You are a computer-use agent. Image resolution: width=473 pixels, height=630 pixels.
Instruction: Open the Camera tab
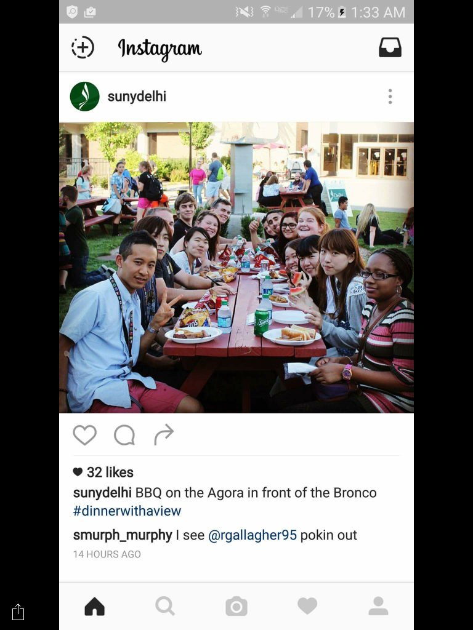[x=236, y=606]
